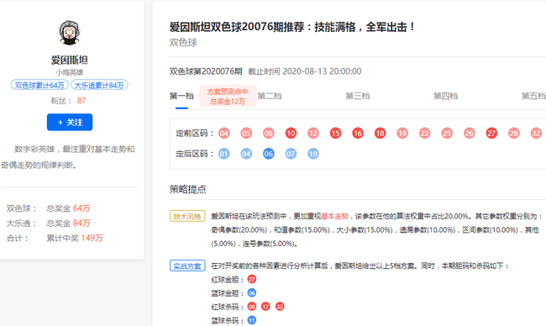Open the 爱因斯坦 profile name

pos(69,60)
